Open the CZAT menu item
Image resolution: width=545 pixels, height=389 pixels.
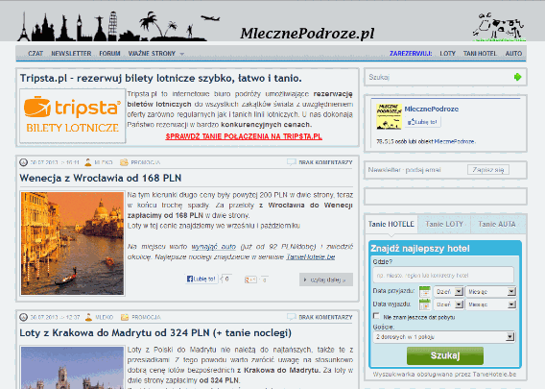pos(36,54)
